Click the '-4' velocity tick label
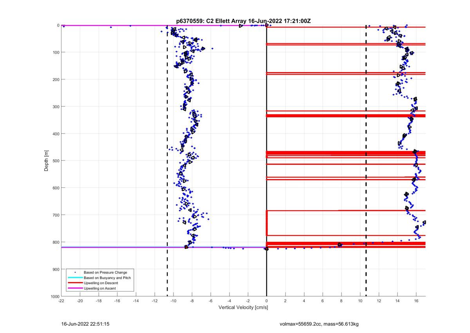Screen dimensions: 470x333 point(229,301)
